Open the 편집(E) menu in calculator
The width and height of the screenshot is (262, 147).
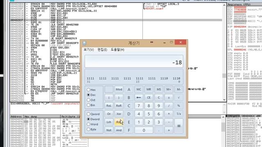[x=102, y=50]
